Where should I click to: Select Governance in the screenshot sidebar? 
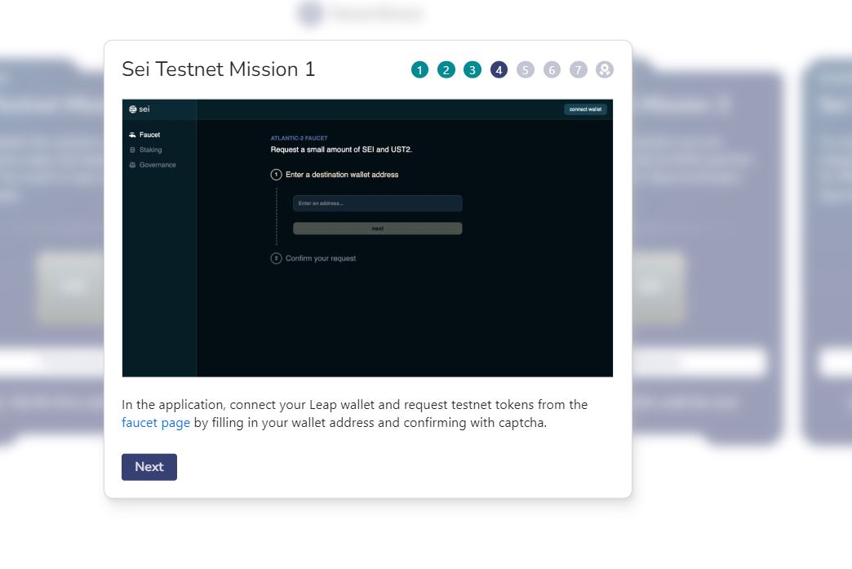click(x=158, y=165)
